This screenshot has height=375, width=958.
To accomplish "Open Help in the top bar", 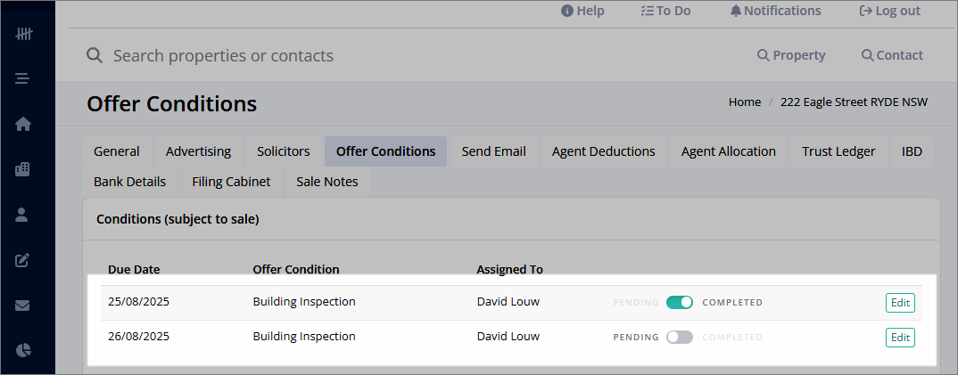I will (582, 11).
